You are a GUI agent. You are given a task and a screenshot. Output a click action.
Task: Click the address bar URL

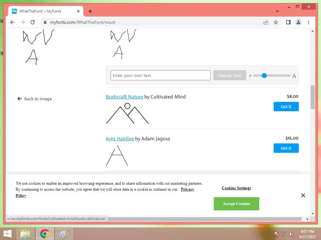(83, 22)
